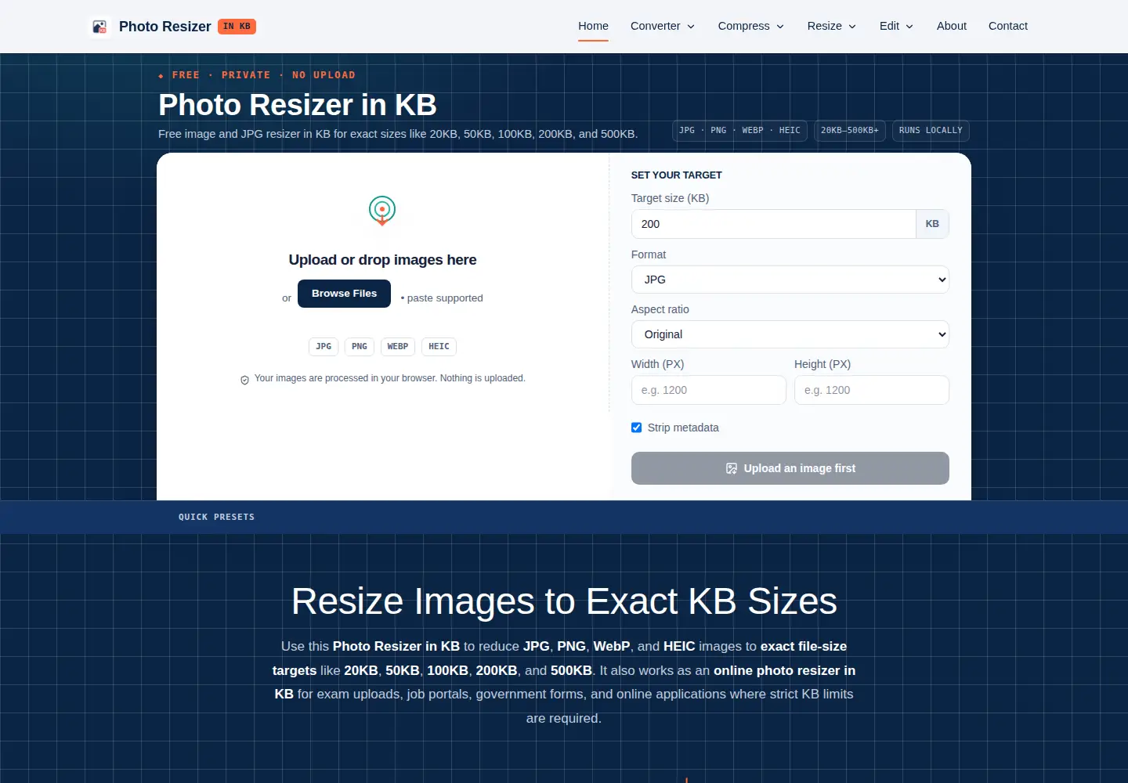Click the shield privacy icon beside the browser processing note
The height and width of the screenshot is (783, 1128).
[x=244, y=380]
